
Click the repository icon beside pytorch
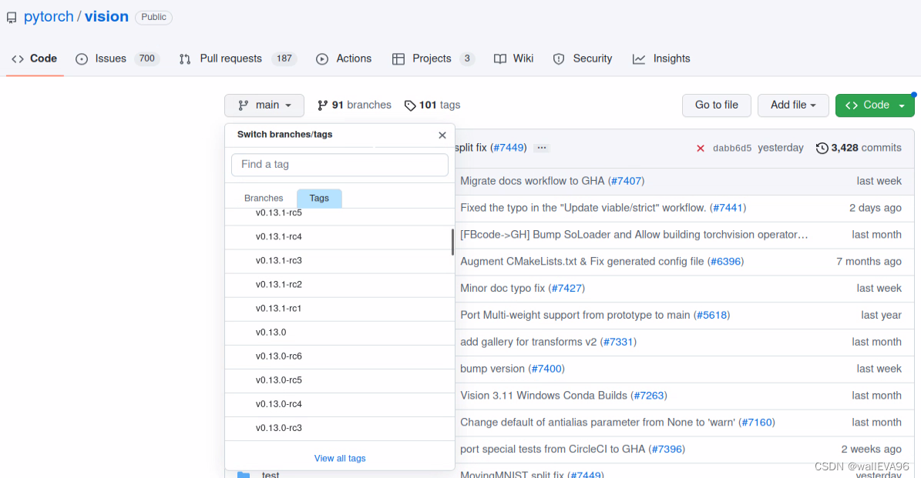11,18
